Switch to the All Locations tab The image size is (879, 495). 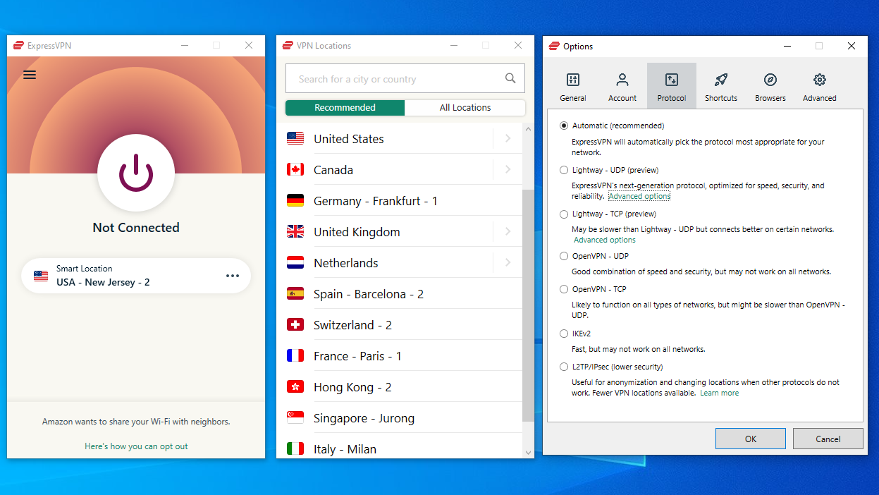tap(465, 107)
